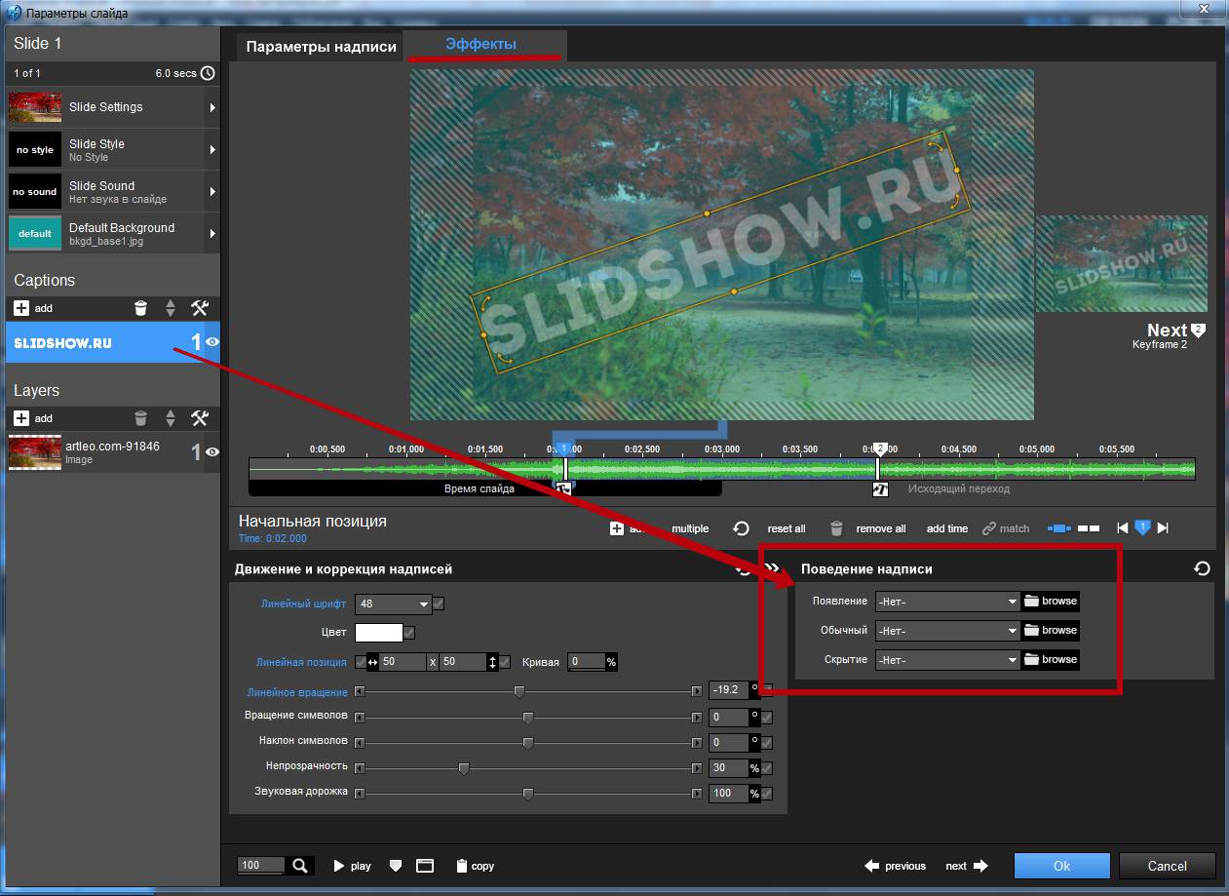Open the Layers tools icon
Viewport: 1229px width, 896px height.
pyautogui.click(x=200, y=418)
